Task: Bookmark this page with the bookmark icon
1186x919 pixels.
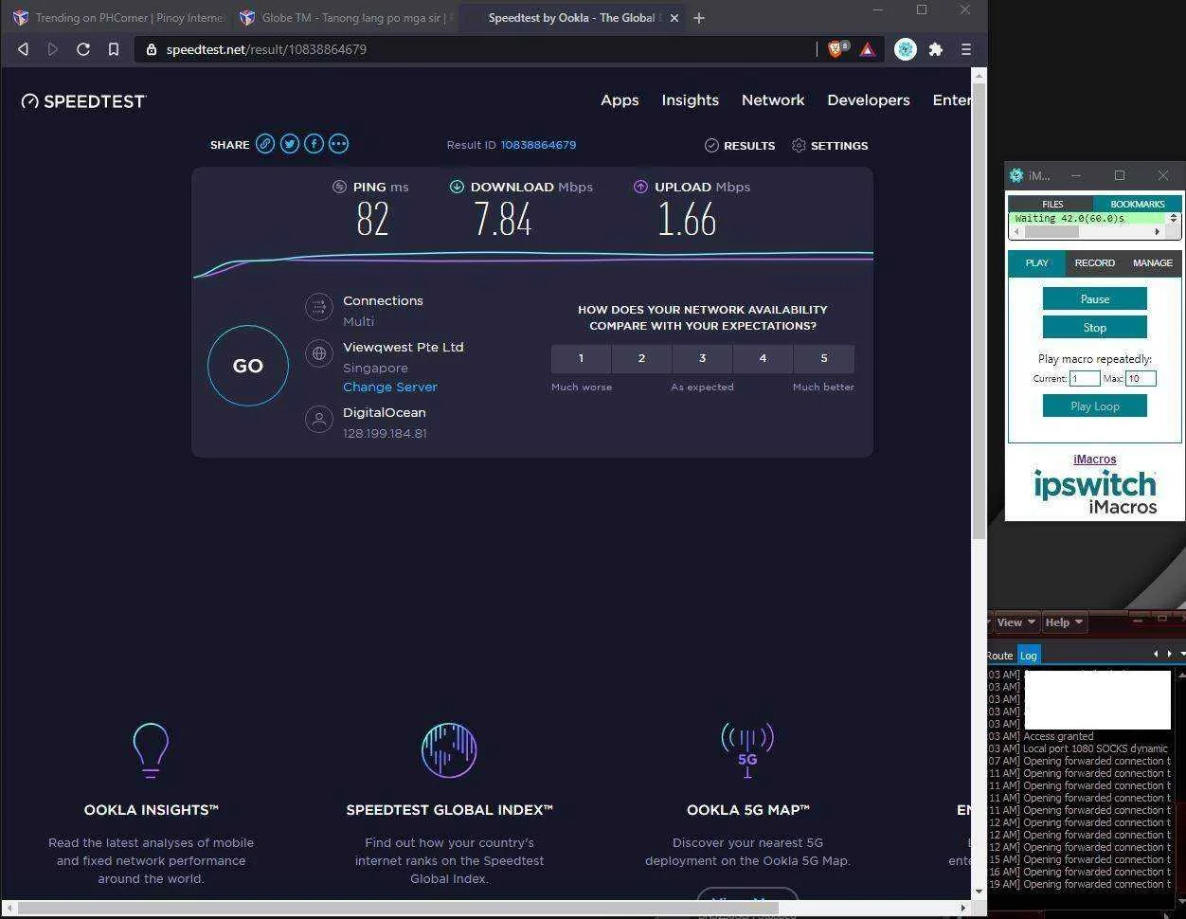Action: pos(114,49)
